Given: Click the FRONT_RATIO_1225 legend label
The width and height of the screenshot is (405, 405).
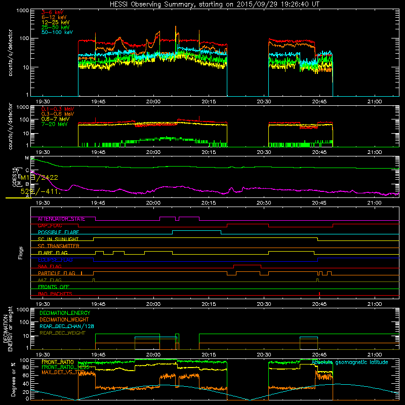Looking at the screenshot, I should tap(65, 367).
